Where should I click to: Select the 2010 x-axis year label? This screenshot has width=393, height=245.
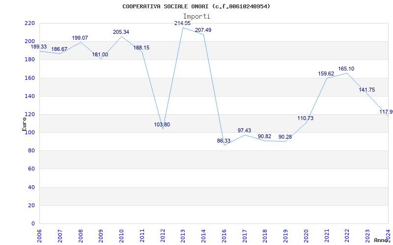tap(121, 236)
